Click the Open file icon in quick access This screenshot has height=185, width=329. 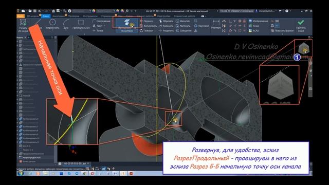(x=30, y=11)
